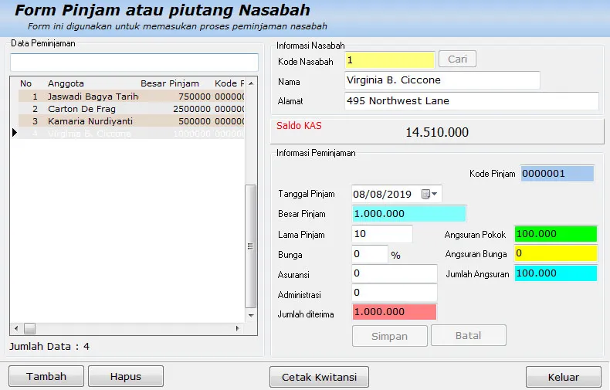610x390 pixels.
Task: Click the Saldo KAS value 14.510.000
Action: pyautogui.click(x=437, y=132)
